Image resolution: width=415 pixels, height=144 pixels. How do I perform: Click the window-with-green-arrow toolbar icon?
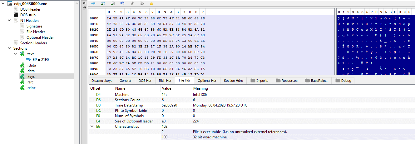(x=103, y=3)
